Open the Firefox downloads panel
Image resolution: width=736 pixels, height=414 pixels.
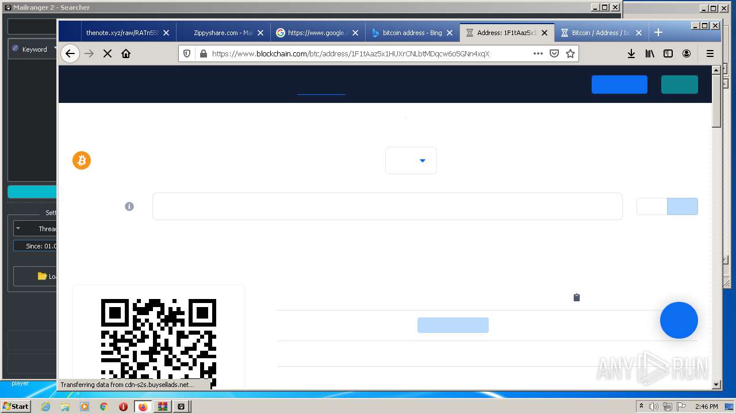[631, 53]
